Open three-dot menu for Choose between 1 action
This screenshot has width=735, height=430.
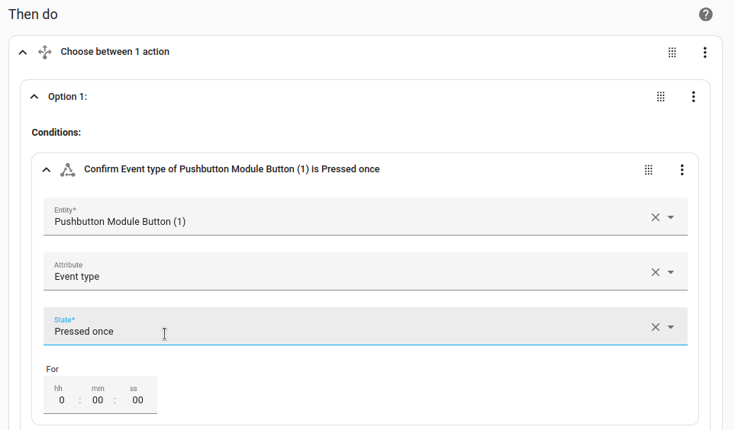705,53
